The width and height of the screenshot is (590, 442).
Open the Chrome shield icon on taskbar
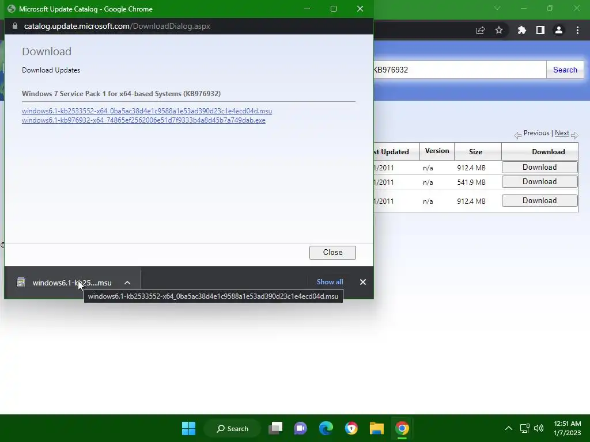(351, 428)
